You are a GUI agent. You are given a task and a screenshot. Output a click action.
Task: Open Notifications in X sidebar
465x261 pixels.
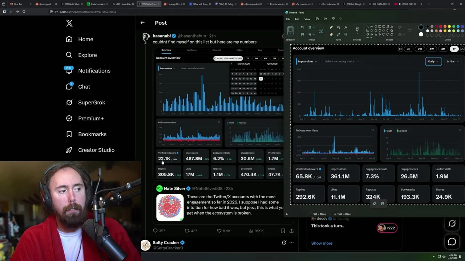88,71
